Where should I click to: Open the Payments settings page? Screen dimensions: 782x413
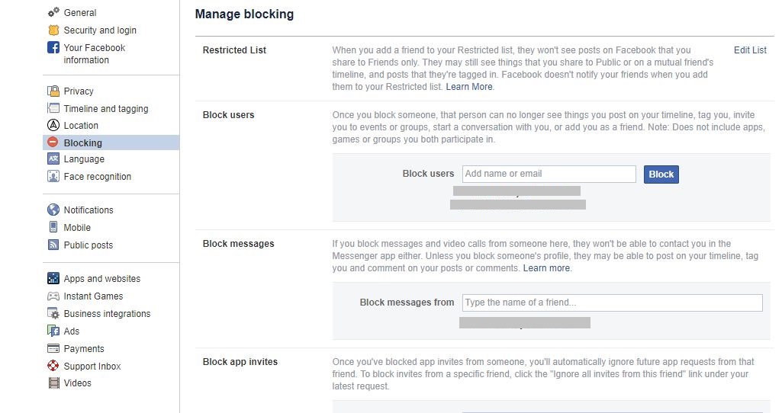[84, 348]
